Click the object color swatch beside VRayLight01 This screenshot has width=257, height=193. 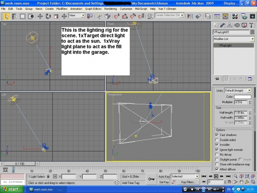click(x=253, y=32)
